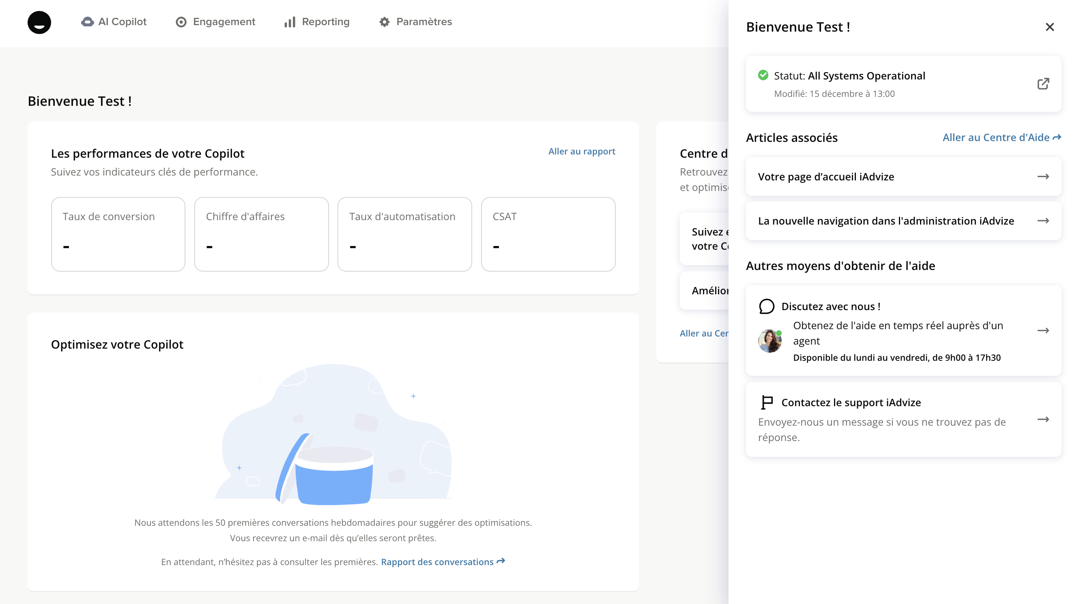Screen dimensions: 1079x604
Task: Click the Reporting bar chart icon
Action: [x=290, y=22]
